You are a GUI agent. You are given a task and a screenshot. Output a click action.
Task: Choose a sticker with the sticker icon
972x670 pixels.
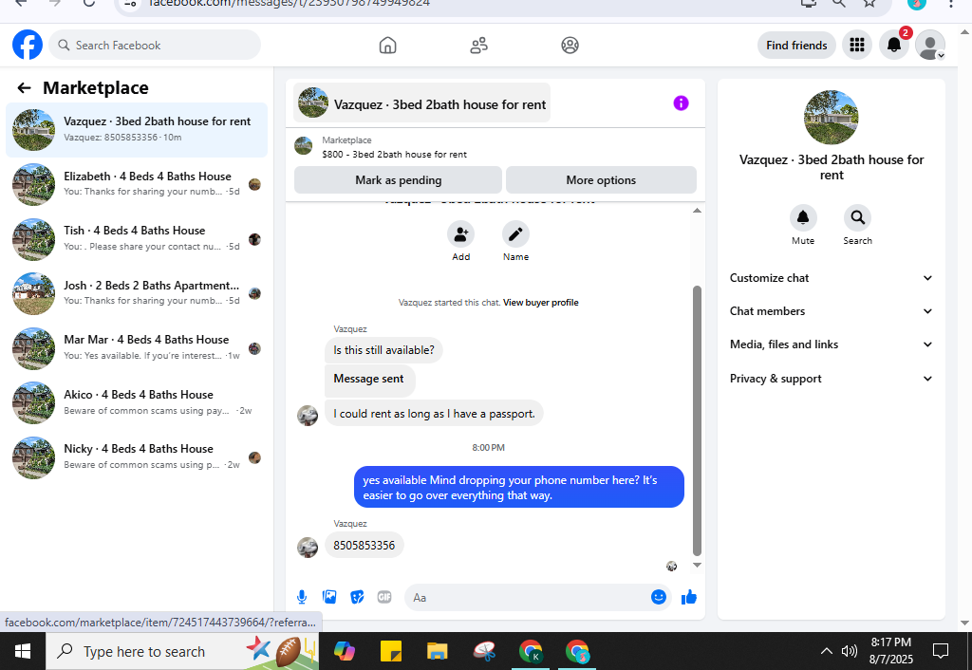(x=357, y=597)
